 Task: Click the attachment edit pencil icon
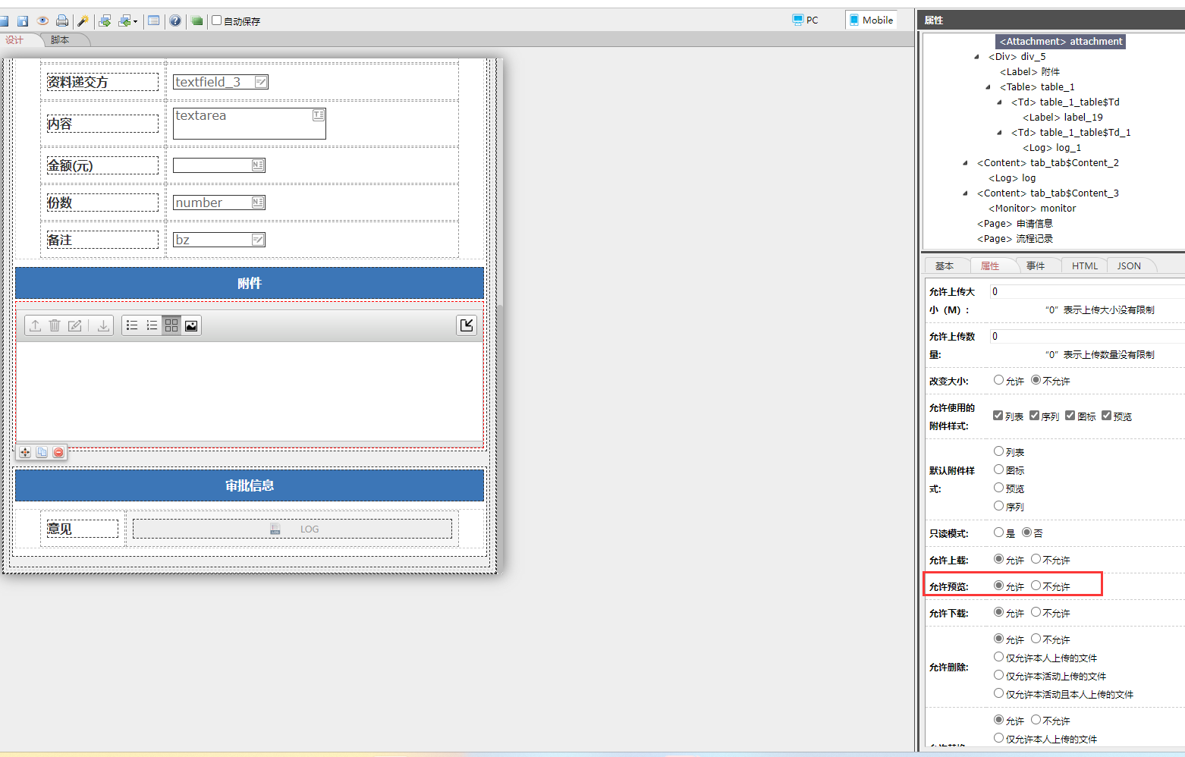point(74,325)
